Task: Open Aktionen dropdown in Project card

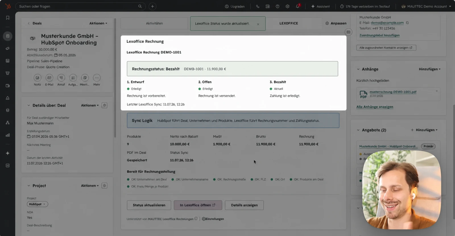Action: click(90, 186)
